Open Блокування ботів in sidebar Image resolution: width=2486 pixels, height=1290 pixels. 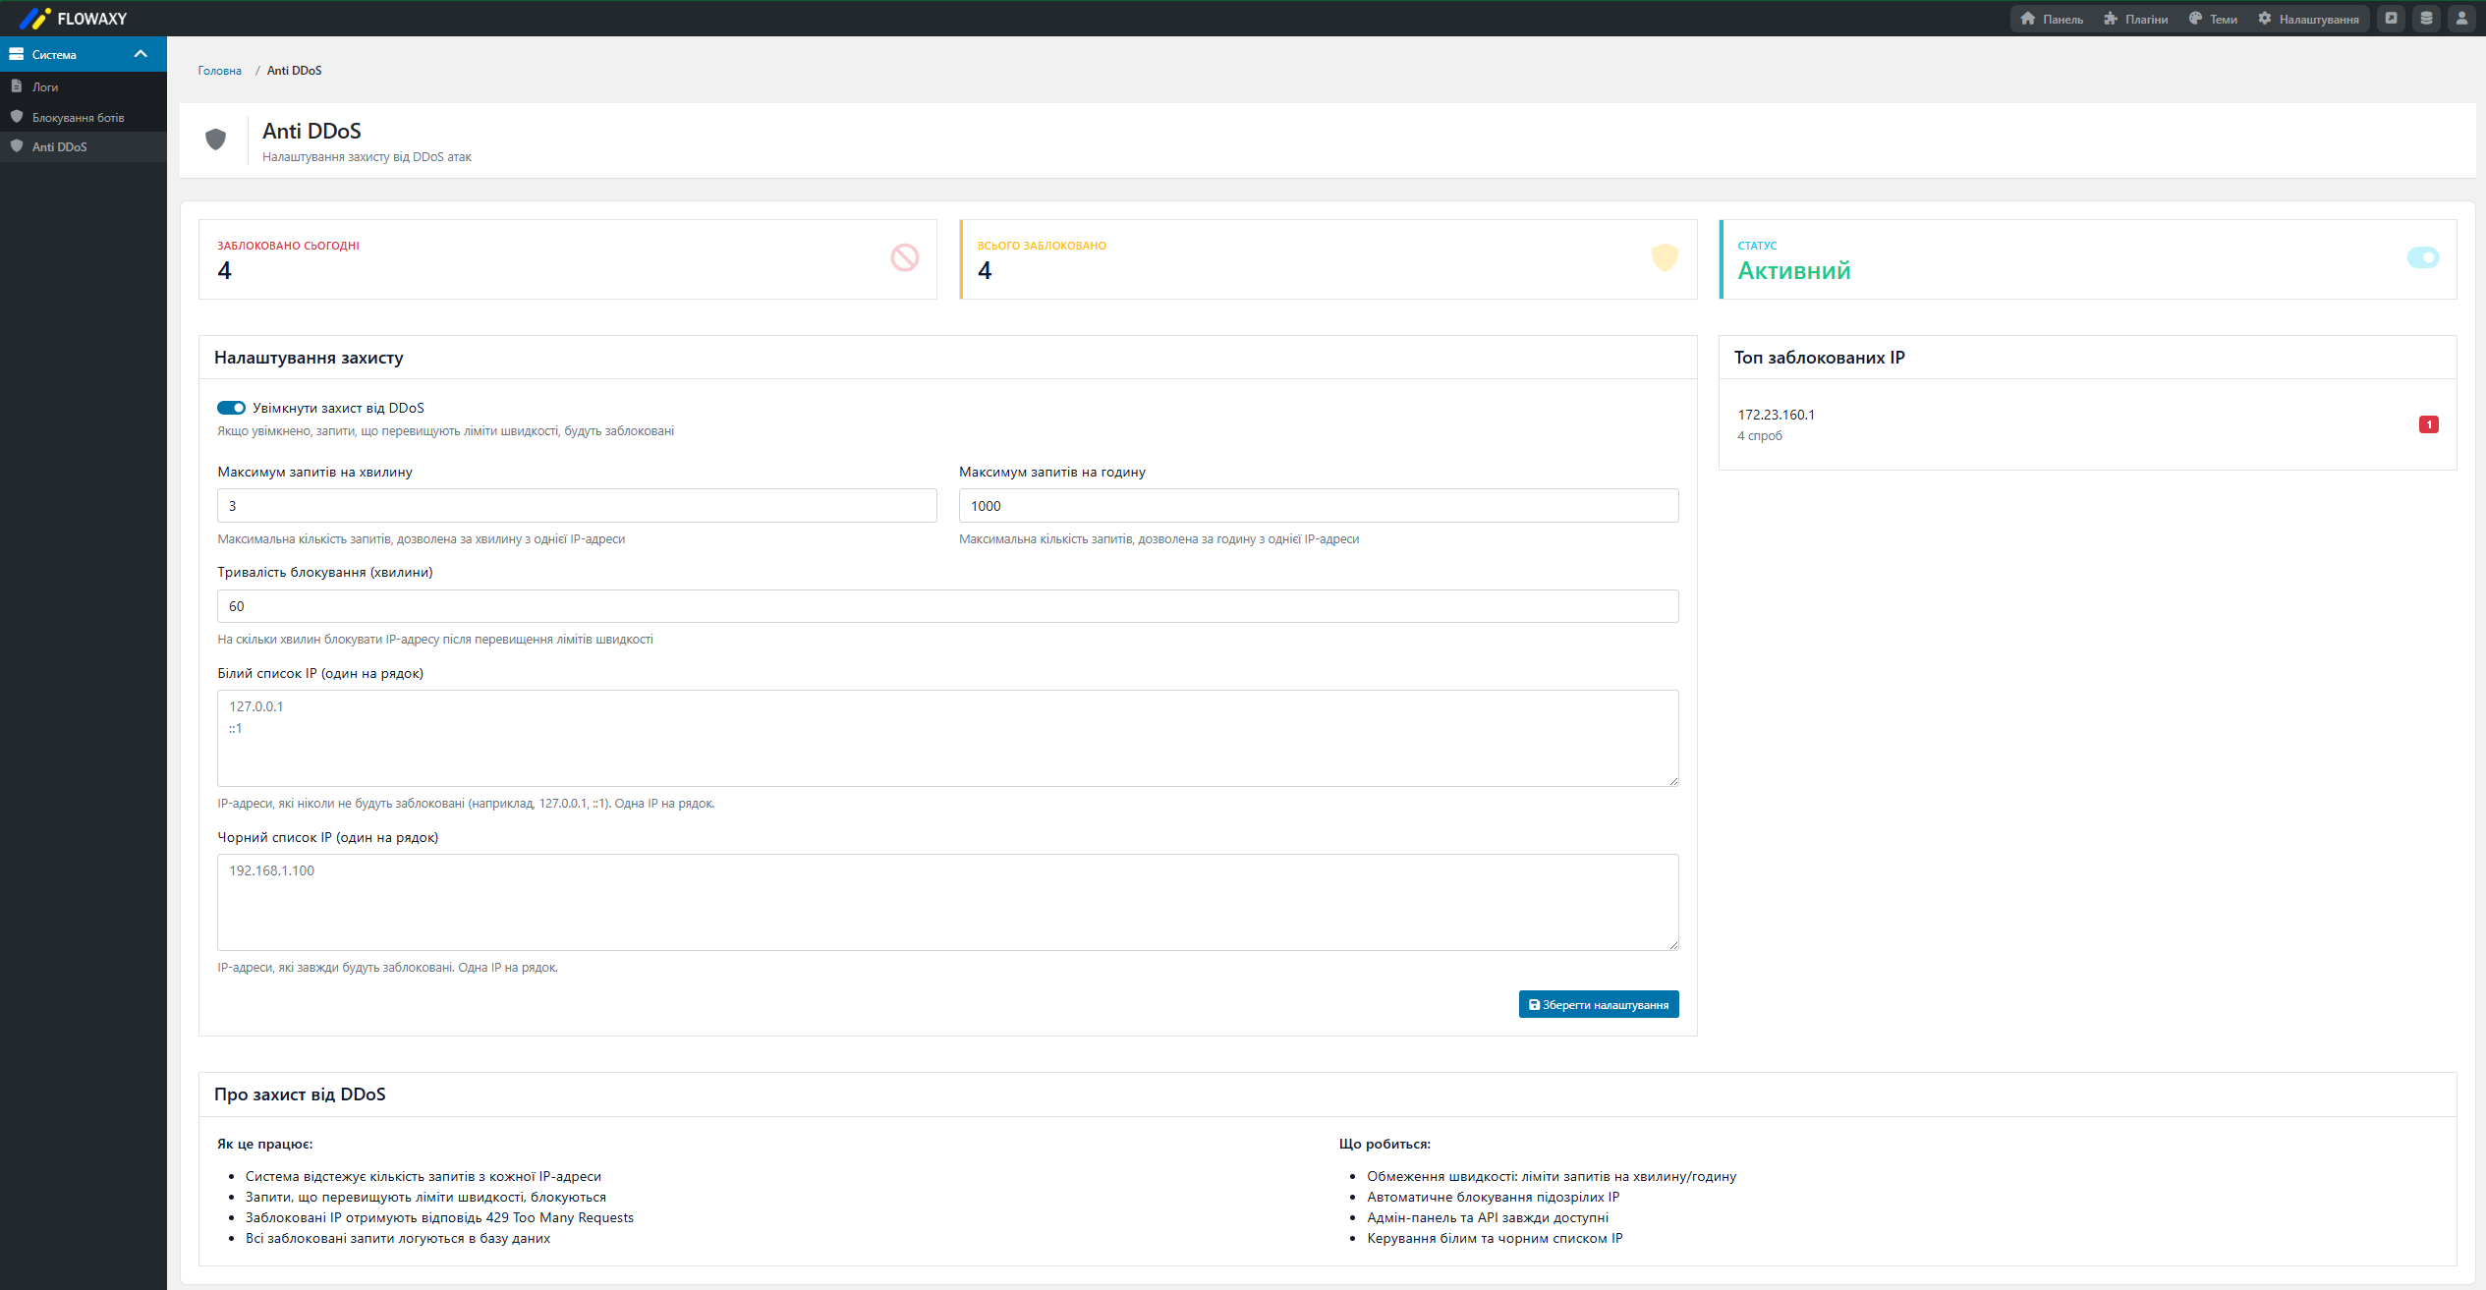coord(78,117)
